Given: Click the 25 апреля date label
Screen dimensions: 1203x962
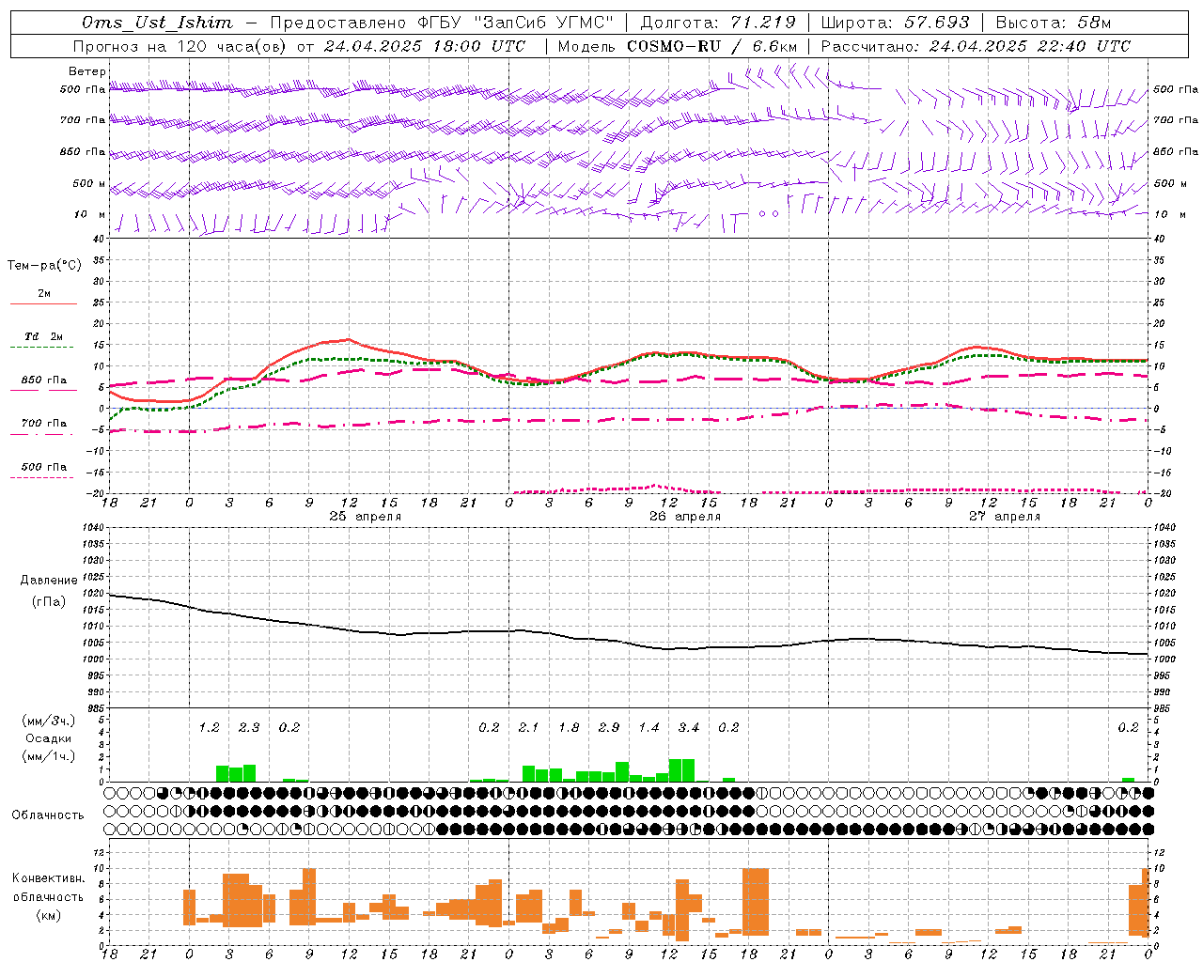Looking at the screenshot, I should (365, 517).
